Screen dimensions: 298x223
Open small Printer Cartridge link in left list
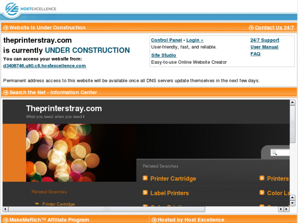click(x=59, y=204)
